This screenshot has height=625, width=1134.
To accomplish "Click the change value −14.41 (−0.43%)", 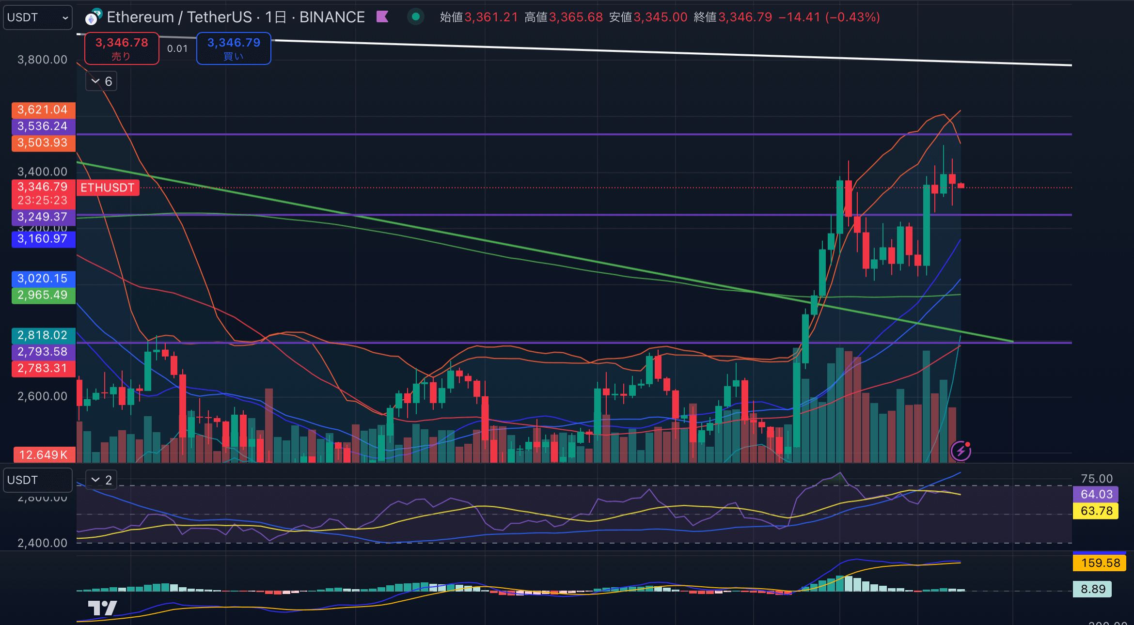I will click(829, 17).
